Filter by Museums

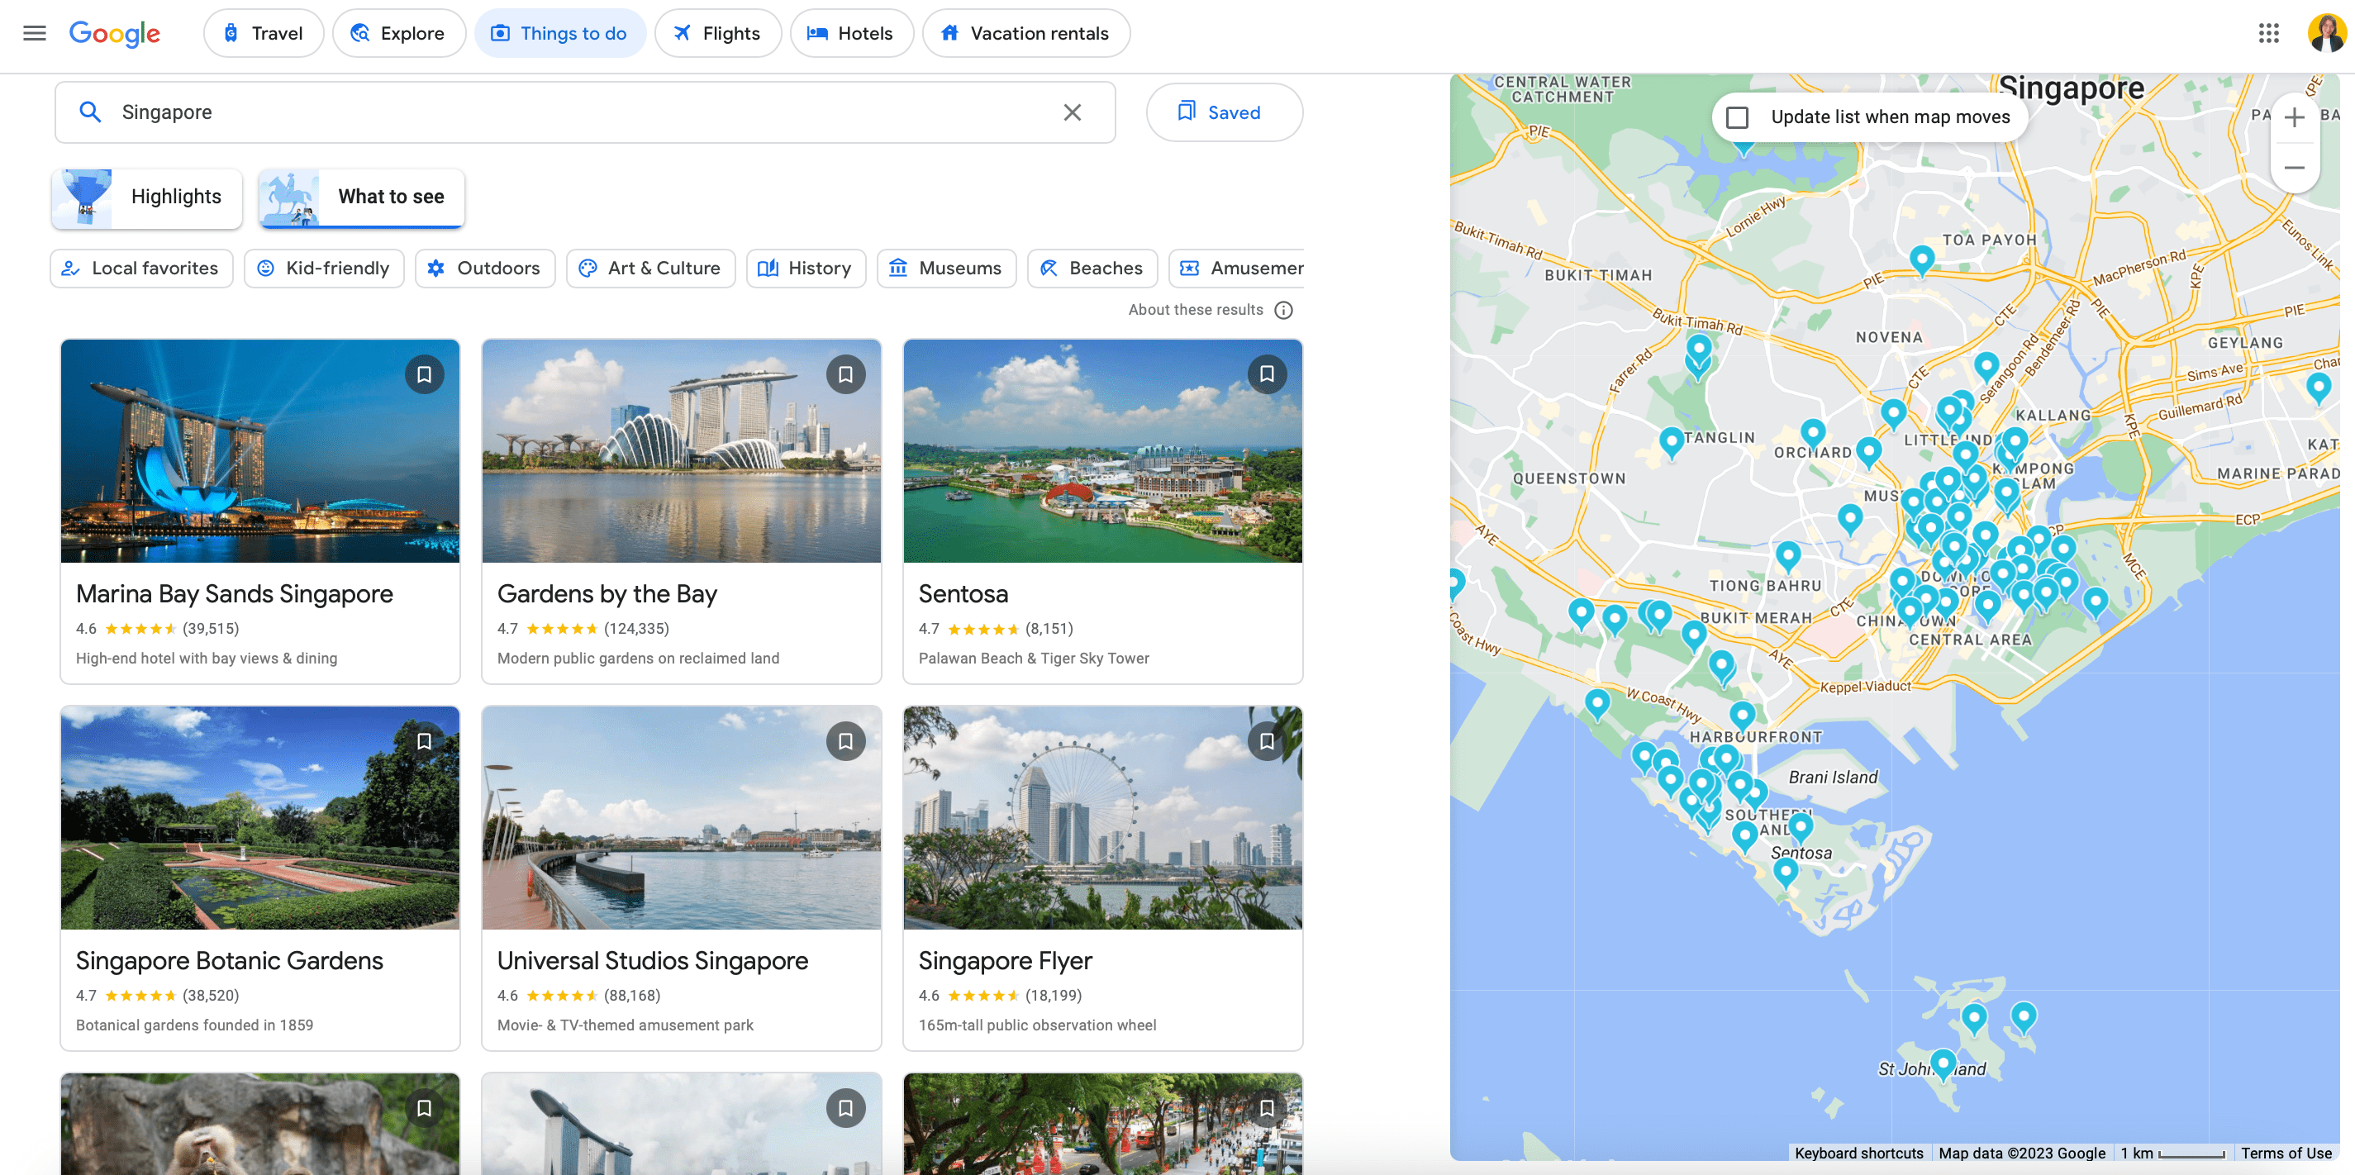click(946, 269)
